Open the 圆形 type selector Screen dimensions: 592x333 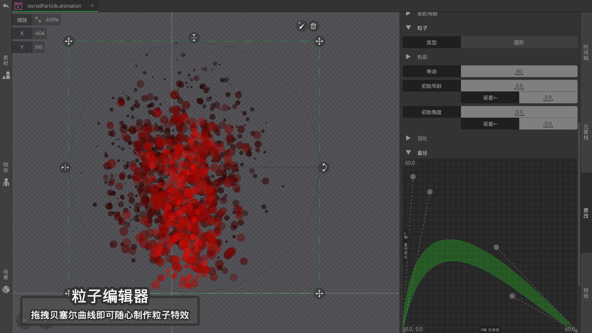click(519, 43)
